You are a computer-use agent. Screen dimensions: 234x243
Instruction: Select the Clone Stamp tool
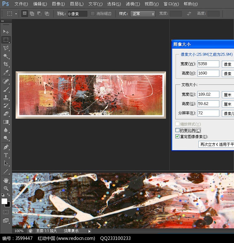6,97
